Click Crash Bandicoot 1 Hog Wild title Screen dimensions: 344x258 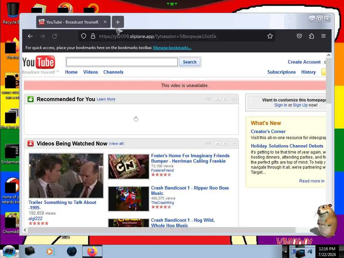183,223
